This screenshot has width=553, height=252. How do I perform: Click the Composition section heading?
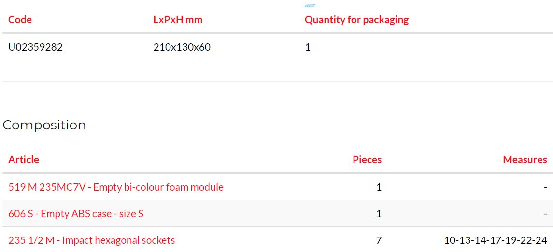pos(44,125)
